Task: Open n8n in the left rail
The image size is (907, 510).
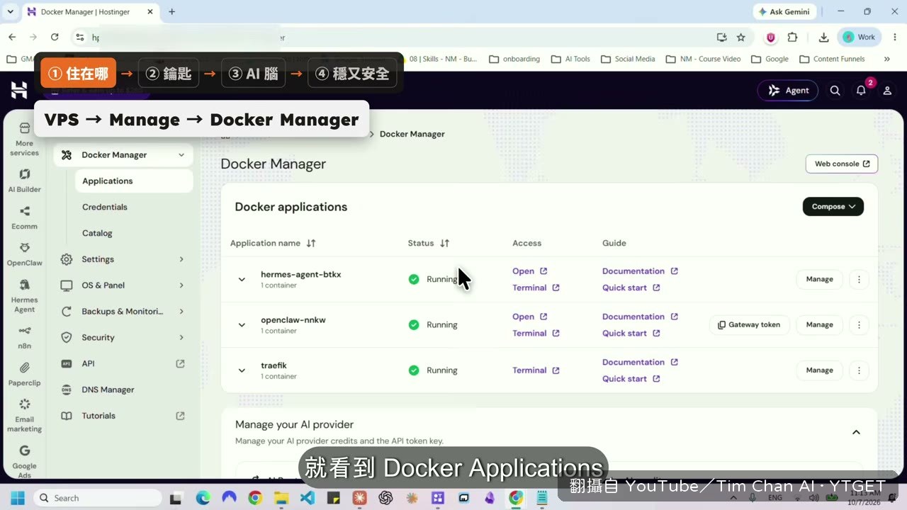Action: 24,336
